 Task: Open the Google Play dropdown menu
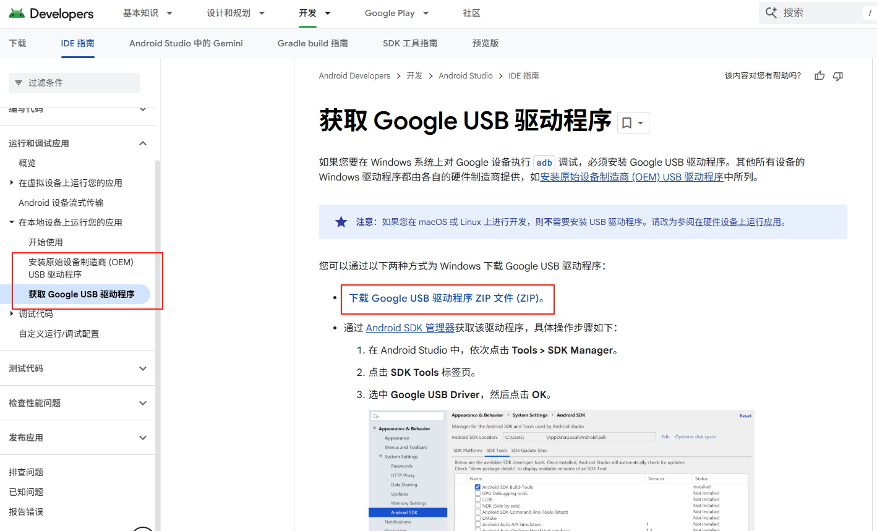(396, 13)
